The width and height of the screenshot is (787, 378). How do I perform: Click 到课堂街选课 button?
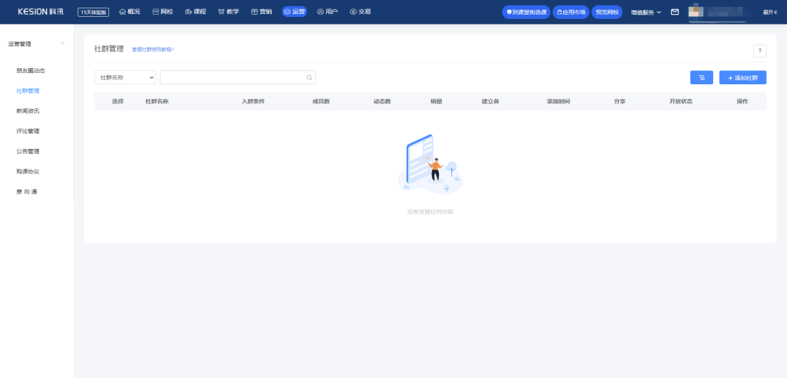pyautogui.click(x=527, y=12)
